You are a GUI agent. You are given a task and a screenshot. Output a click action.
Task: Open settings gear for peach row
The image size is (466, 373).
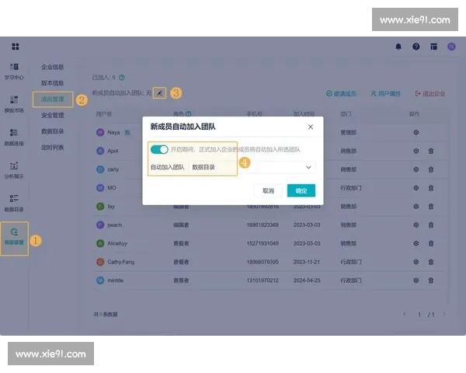pyautogui.click(x=416, y=225)
